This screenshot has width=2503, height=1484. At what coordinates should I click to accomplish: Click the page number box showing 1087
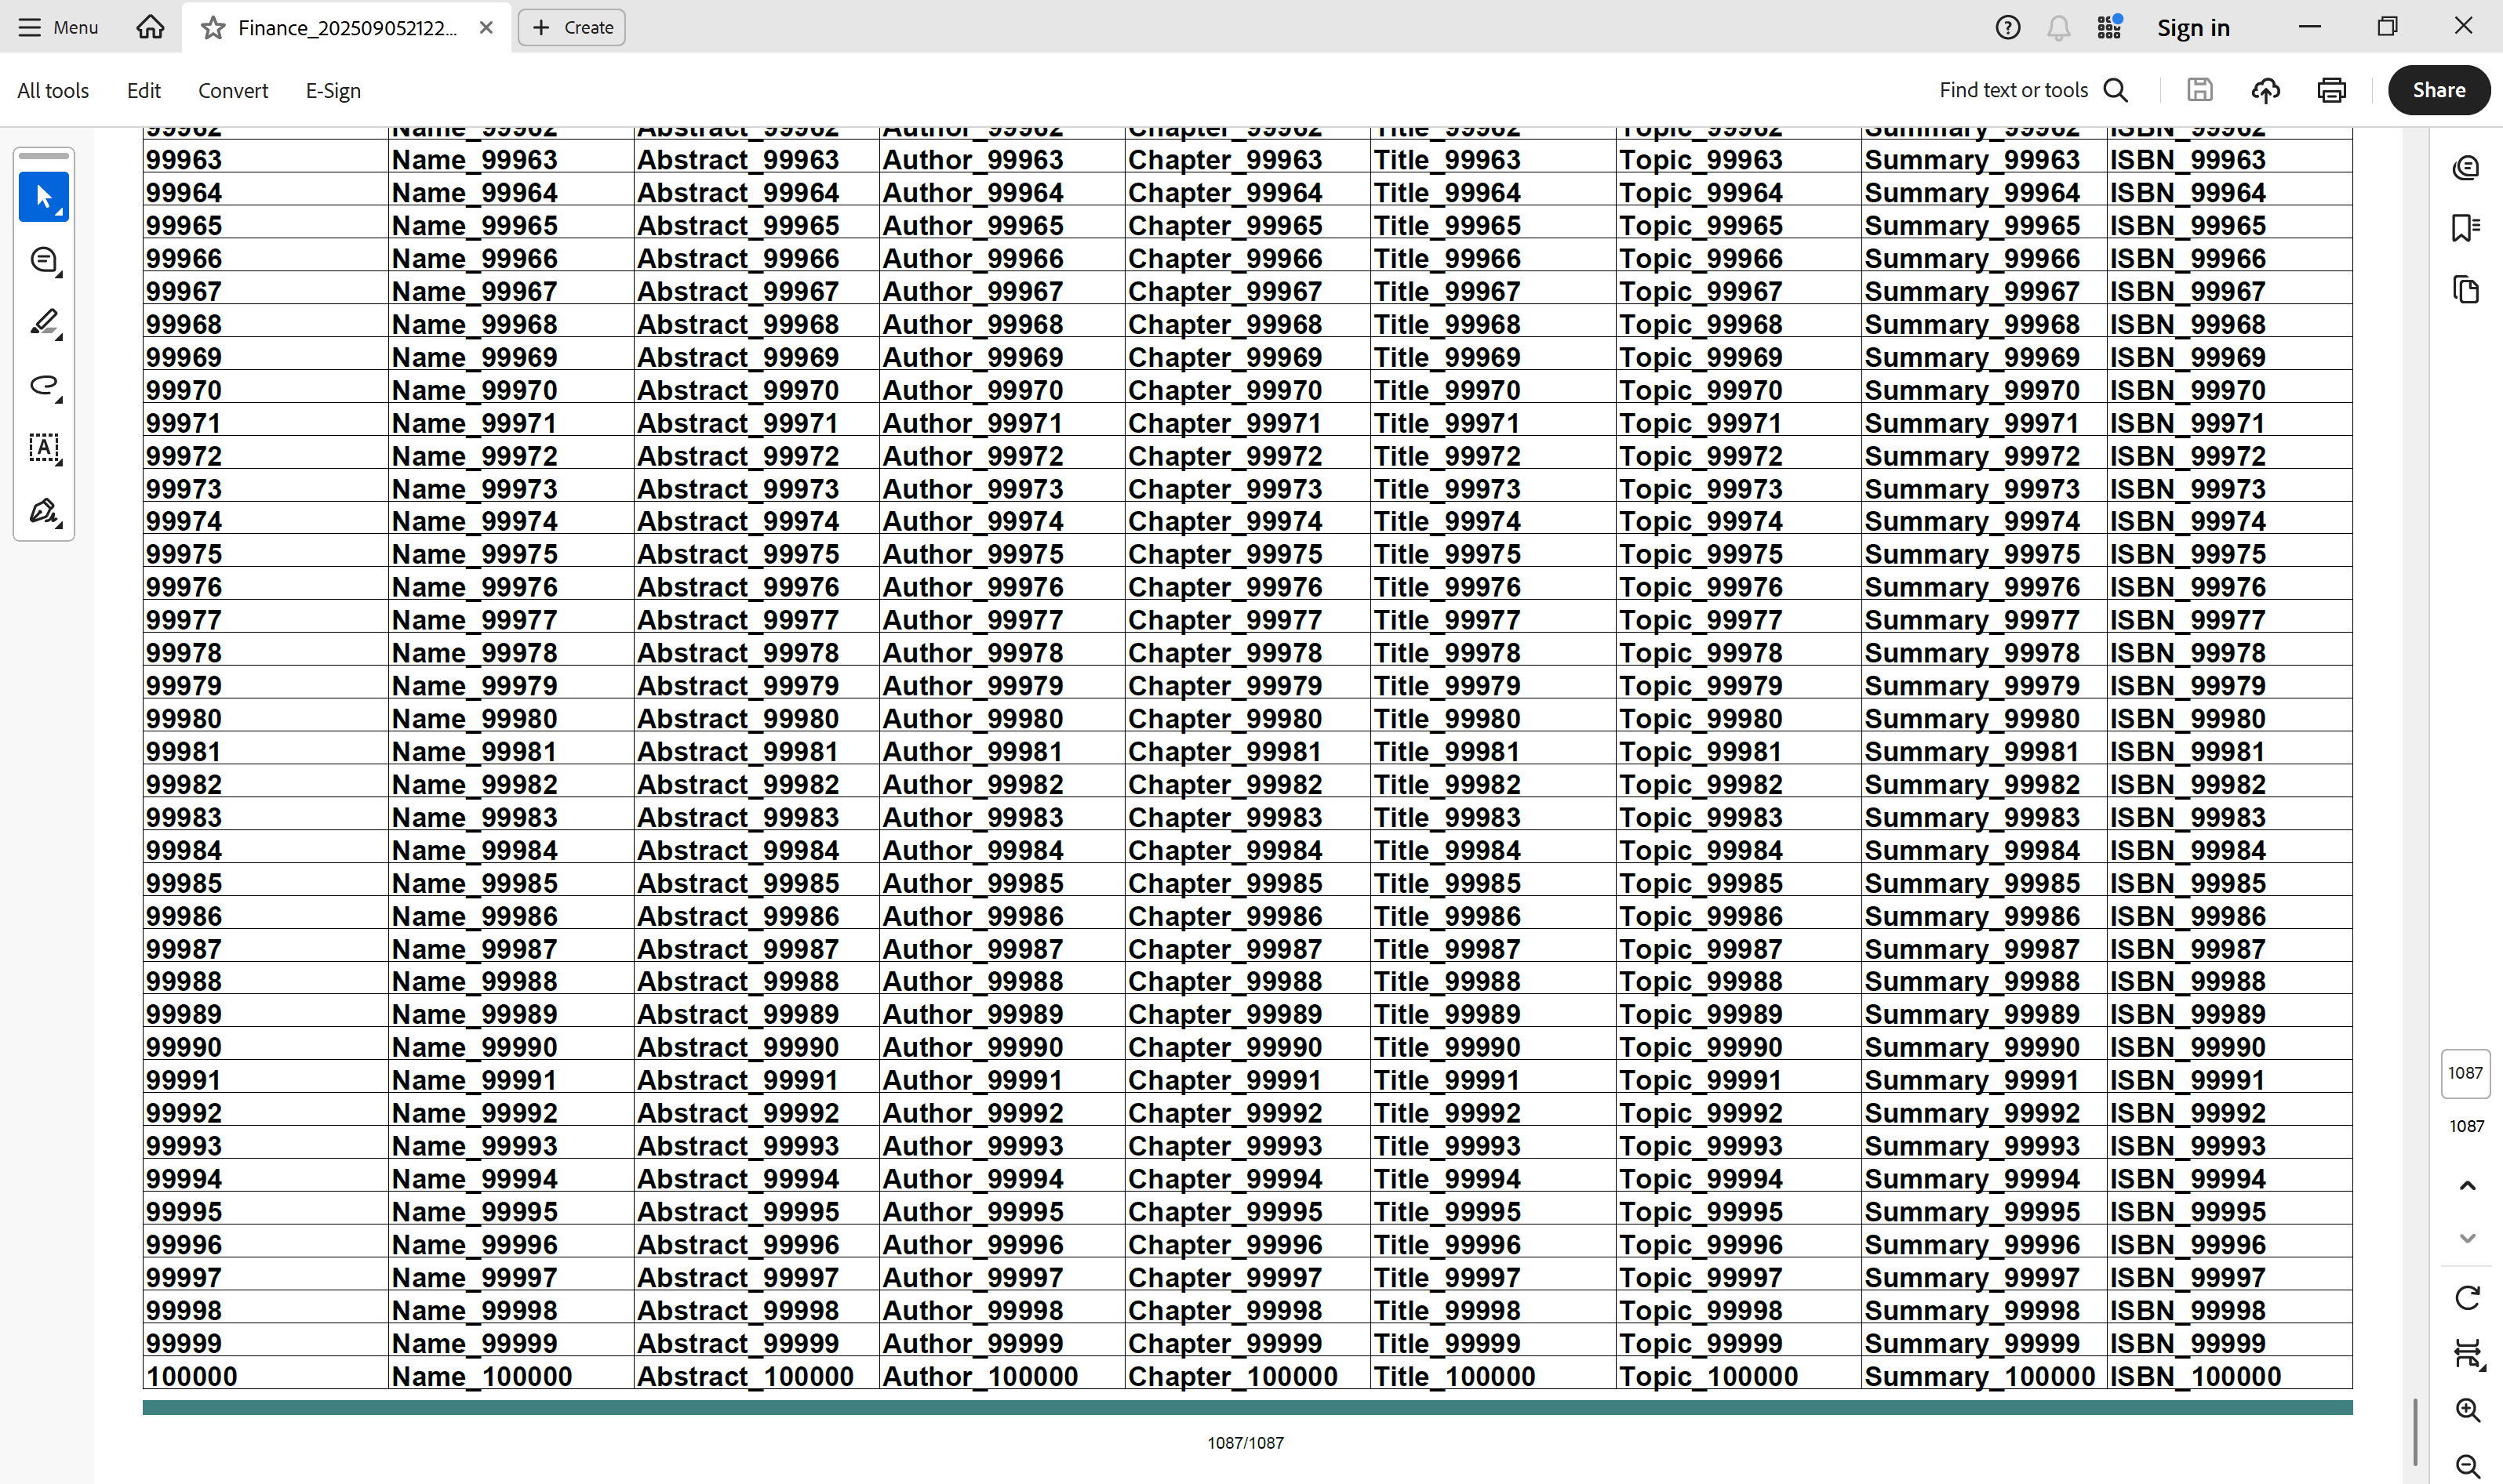tap(2465, 1073)
